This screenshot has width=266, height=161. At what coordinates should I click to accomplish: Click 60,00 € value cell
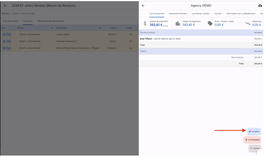pos(113,41)
